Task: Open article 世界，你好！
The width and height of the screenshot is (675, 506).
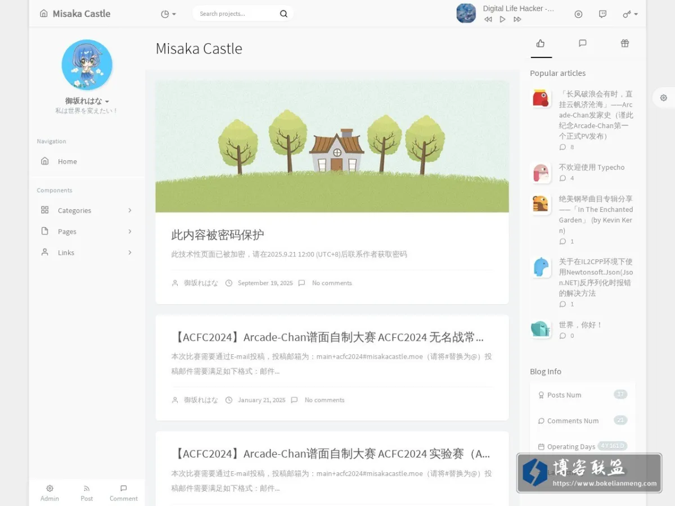Action: tap(581, 325)
